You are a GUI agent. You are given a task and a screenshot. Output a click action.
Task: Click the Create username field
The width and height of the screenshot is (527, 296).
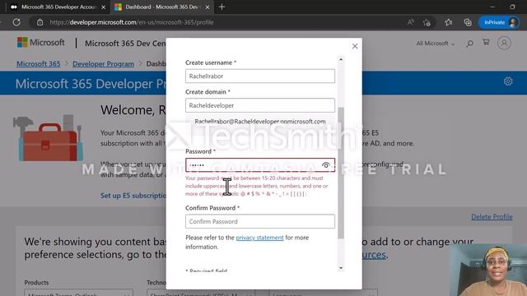[260, 76]
